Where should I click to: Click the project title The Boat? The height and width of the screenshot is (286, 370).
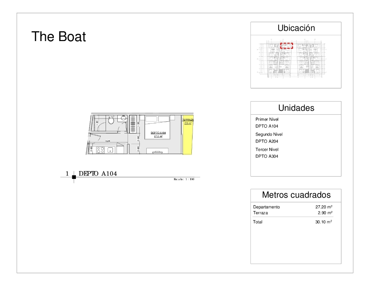coord(59,36)
